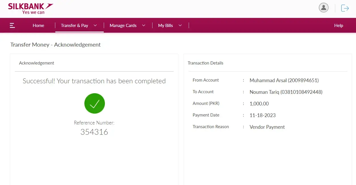This screenshot has width=356, height=185.
Task: Click reference number 354316
Action: (x=94, y=132)
